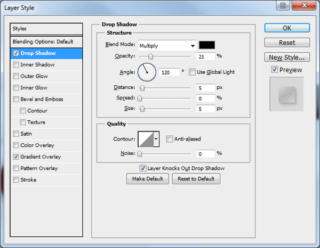Enable the Satin checkbox
The height and width of the screenshot is (248, 320).
(16, 134)
